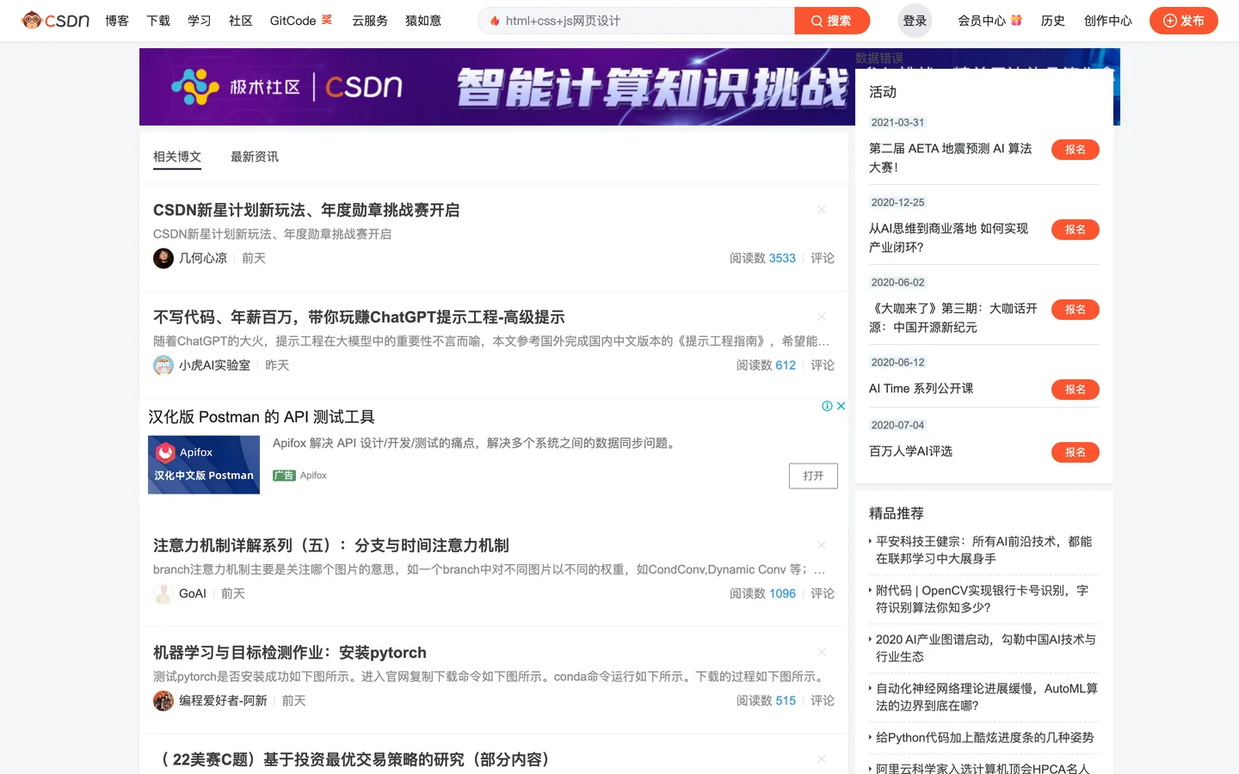The height and width of the screenshot is (774, 1239).
Task: Click the gift icon beside 会员中心
Action: pos(1016,20)
